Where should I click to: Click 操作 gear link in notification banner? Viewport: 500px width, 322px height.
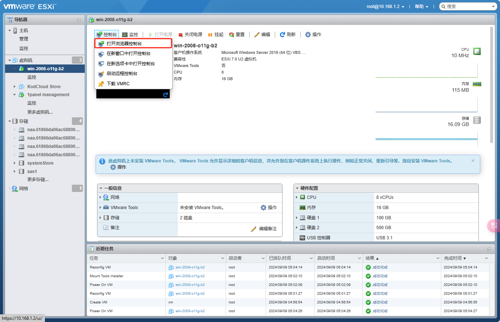pyautogui.click(x=118, y=167)
